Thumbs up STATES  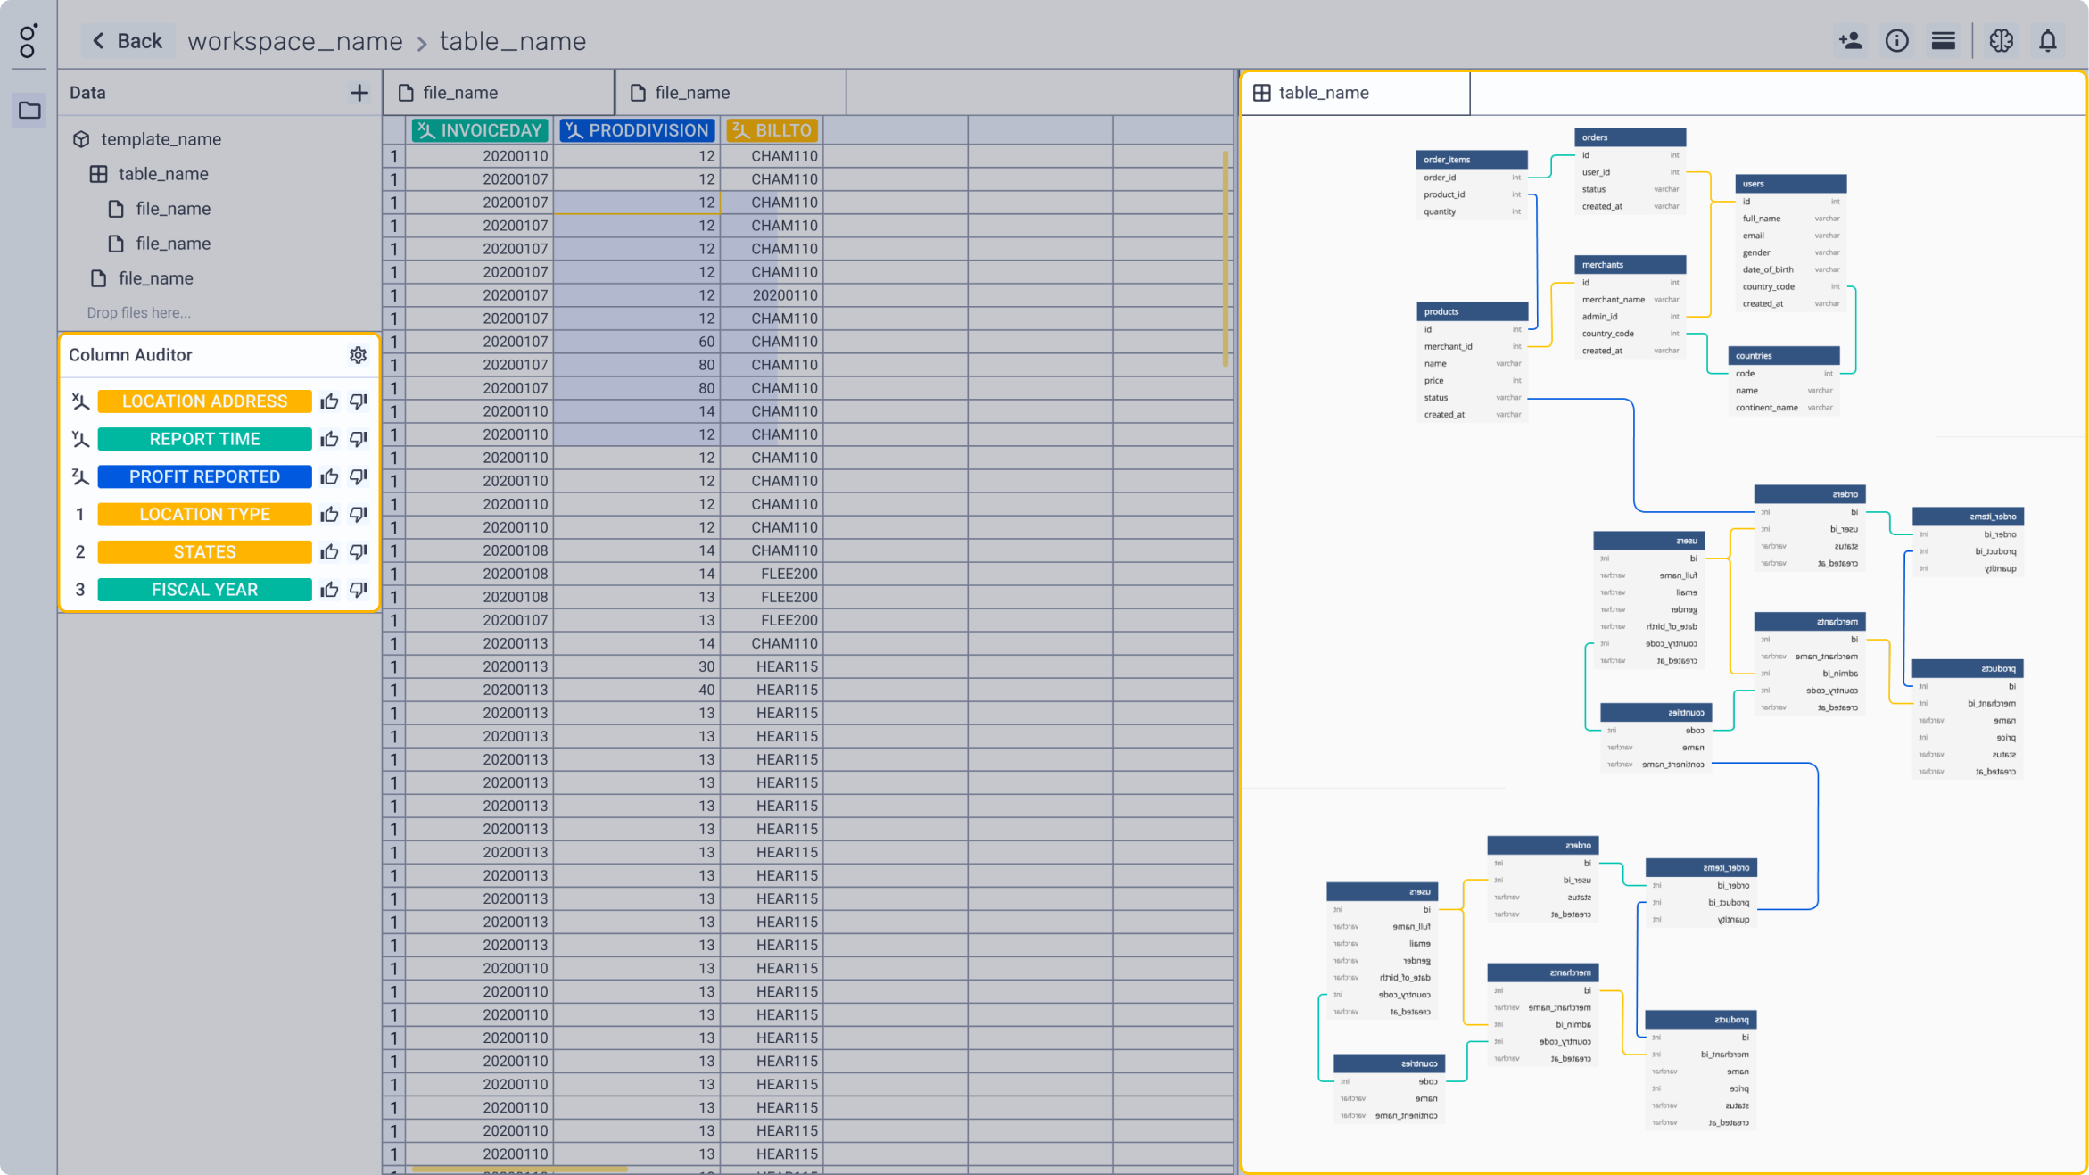coord(330,552)
